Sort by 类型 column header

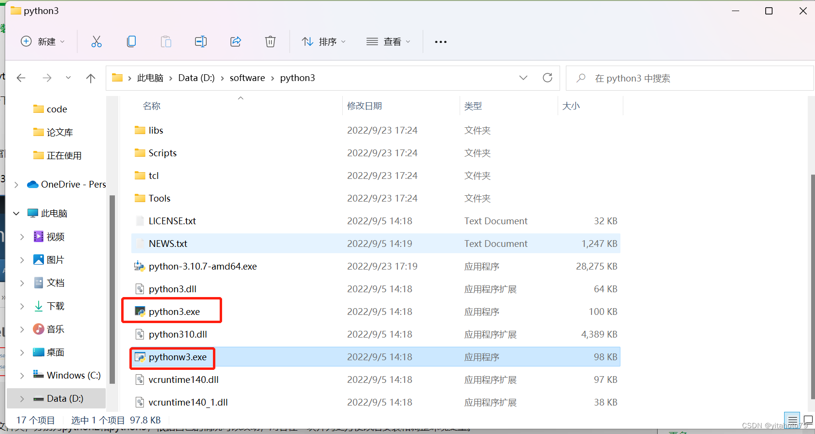(473, 106)
